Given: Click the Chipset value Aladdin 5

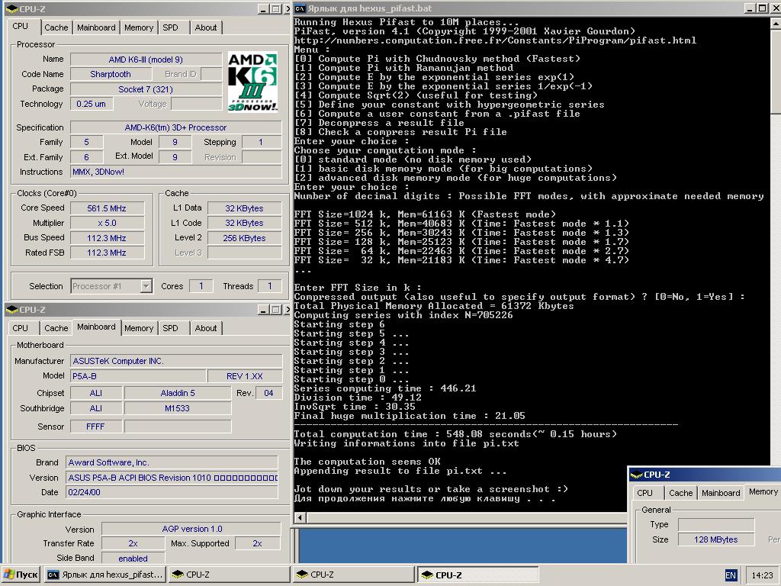Looking at the screenshot, I should (178, 393).
